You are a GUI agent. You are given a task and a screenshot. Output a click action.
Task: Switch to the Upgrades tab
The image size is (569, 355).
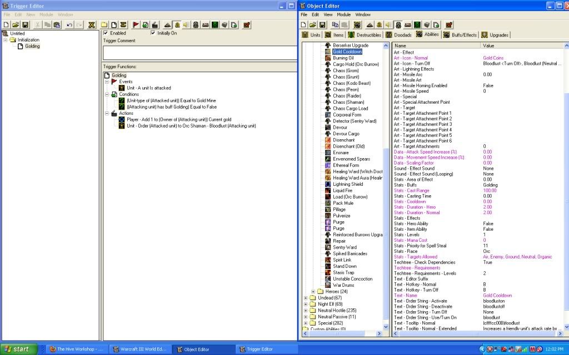coord(495,35)
